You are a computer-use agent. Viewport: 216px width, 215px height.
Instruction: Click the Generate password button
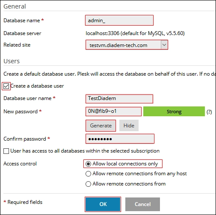[x=101, y=126]
